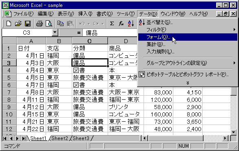Click vertical scrollbar down arrow

(234, 132)
